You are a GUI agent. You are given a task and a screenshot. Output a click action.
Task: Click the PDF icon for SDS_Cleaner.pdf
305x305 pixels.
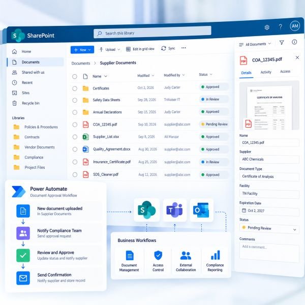tap(86, 175)
